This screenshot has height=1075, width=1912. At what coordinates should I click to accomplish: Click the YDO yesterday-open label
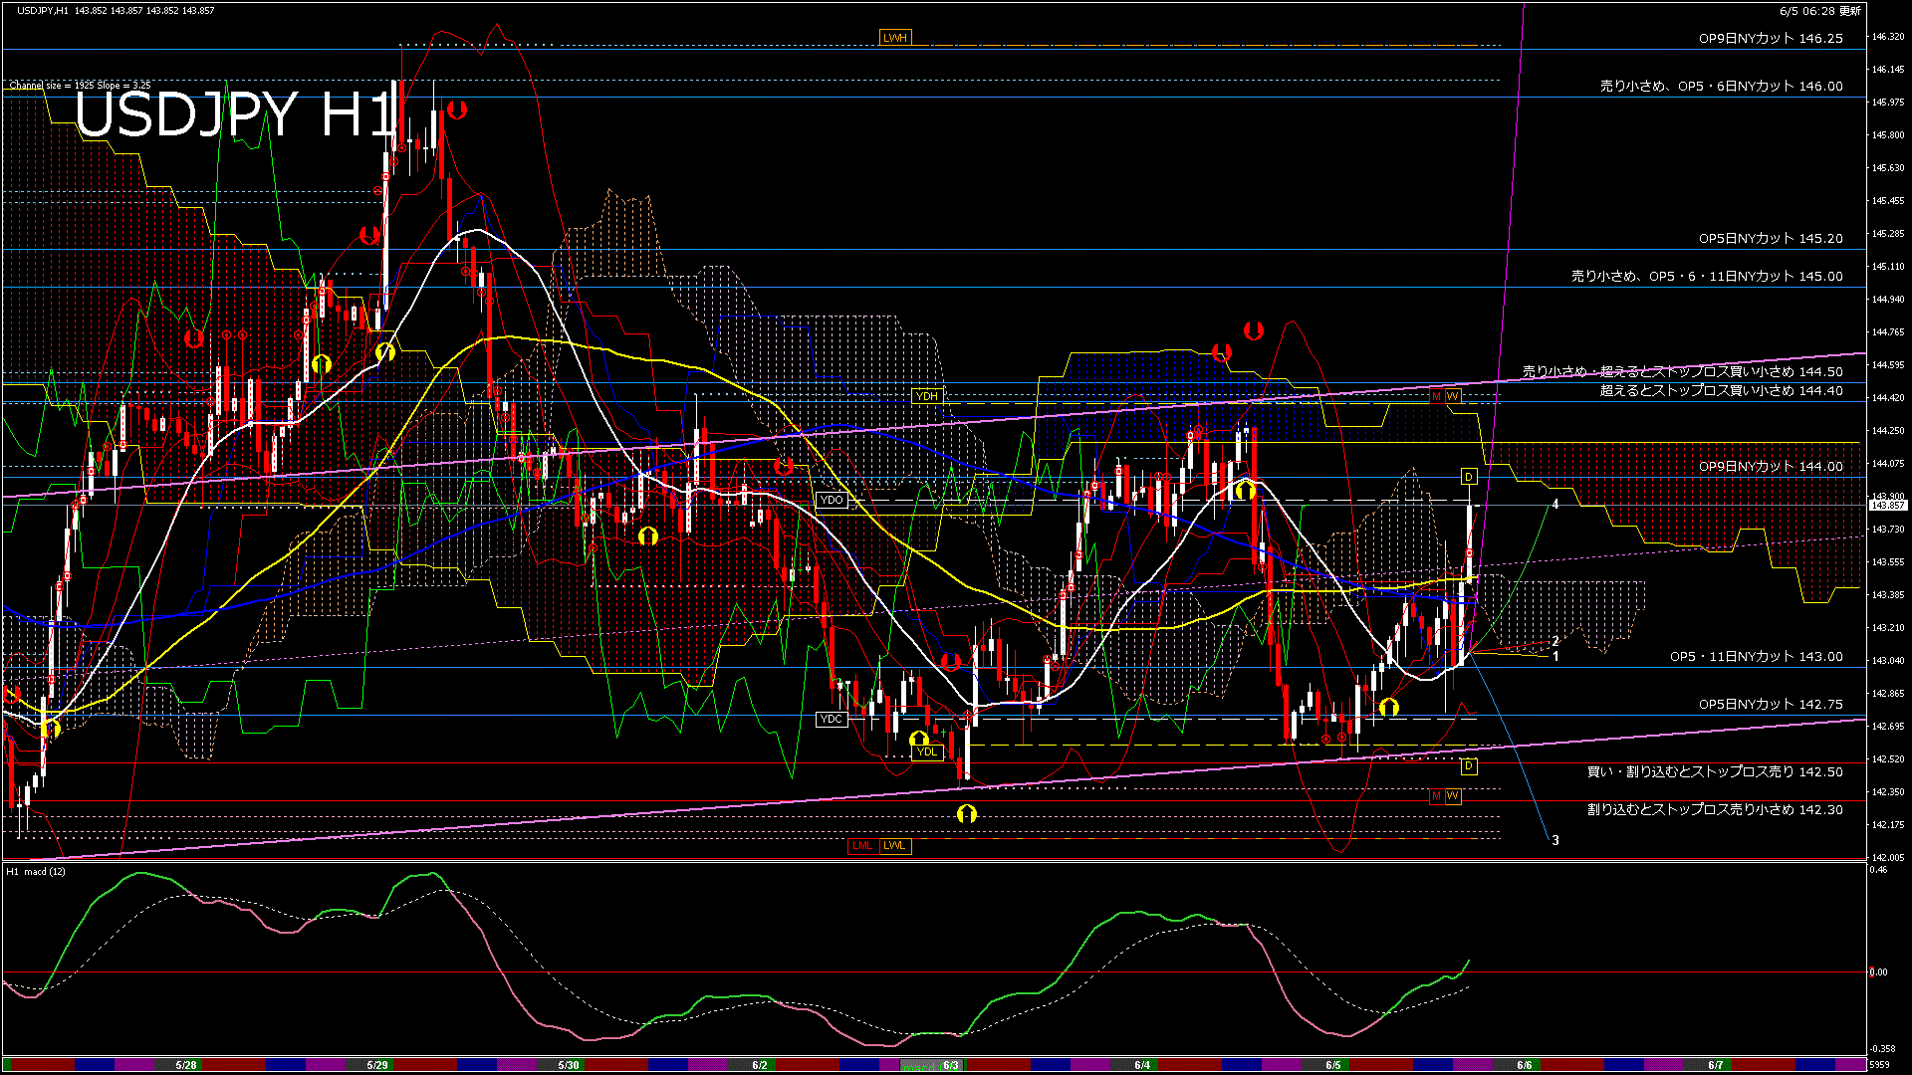point(831,500)
